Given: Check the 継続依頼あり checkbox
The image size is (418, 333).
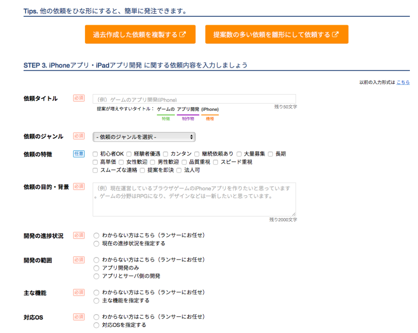Looking at the screenshot, I should pyautogui.click(x=197, y=154).
